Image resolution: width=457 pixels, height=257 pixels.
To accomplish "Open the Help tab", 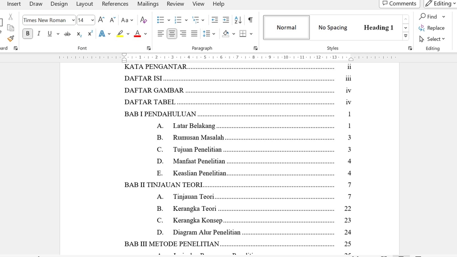I will [219, 4].
